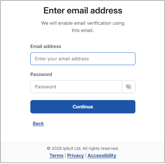Image resolution: width=165 pixels, height=164 pixels.
Task: Click the email verification description text
Action: [83, 27]
